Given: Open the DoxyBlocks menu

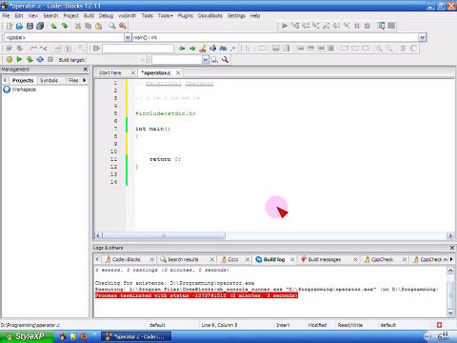Looking at the screenshot, I should 210,15.
